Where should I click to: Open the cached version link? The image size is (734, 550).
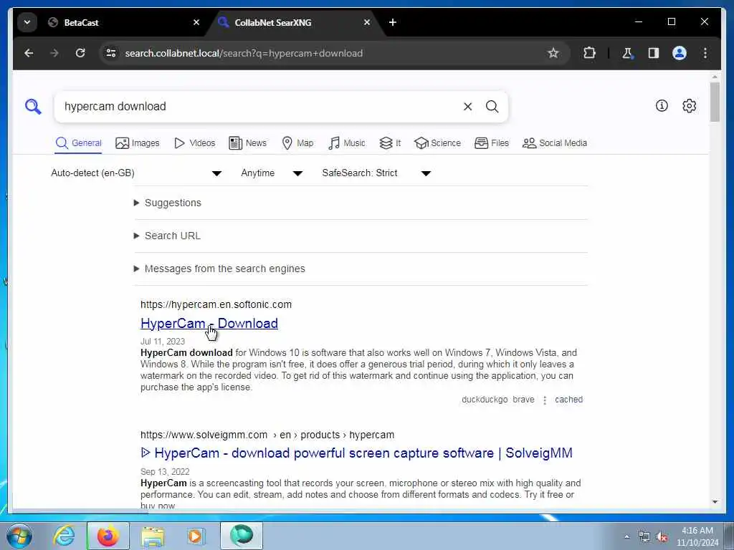tap(568, 400)
